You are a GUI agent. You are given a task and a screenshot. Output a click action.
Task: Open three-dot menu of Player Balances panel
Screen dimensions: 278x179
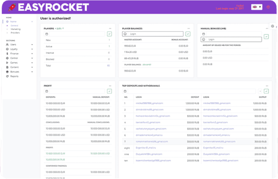tap(189, 28)
